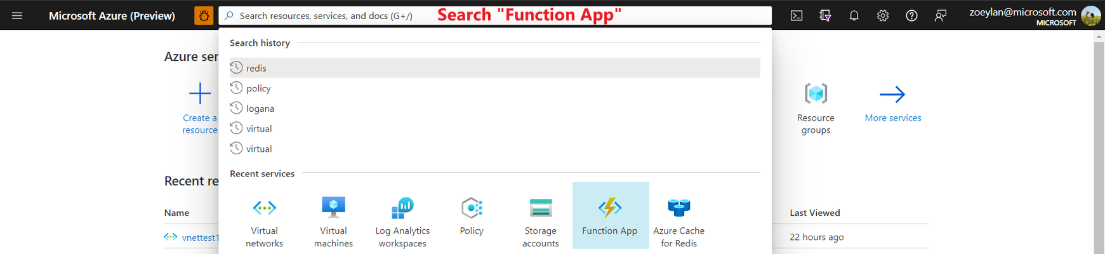Click the More services link text
Image resolution: width=1105 pixels, height=254 pixels.
pos(893,118)
